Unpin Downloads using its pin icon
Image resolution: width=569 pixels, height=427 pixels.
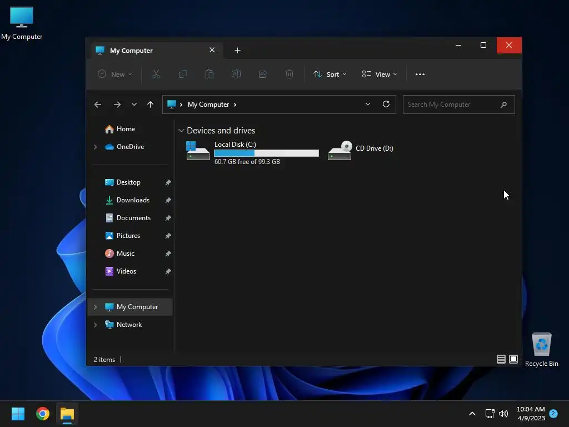(168, 200)
